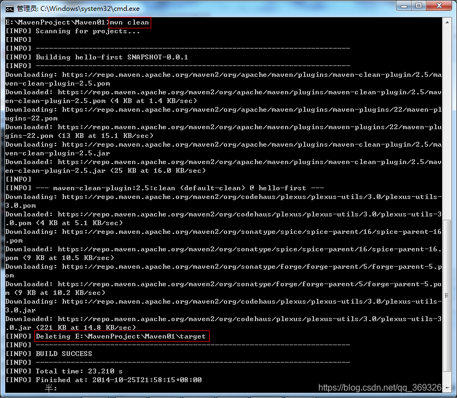The image size is (457, 398).
Task: Click the scrollbar up arrow
Action: (447, 22)
